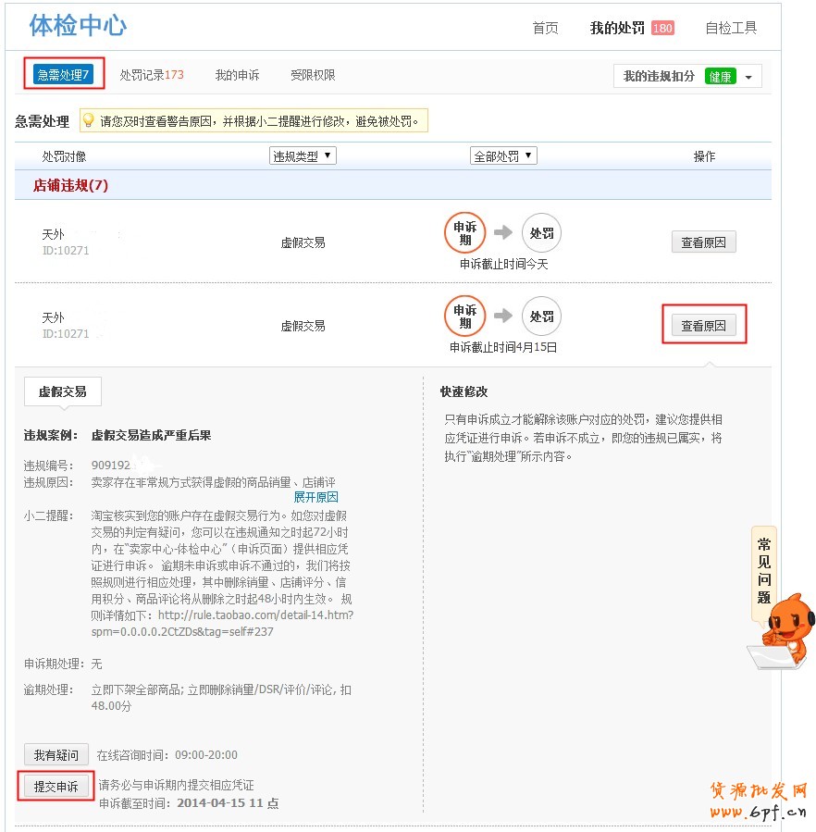Open the 违规类型 dropdown filter

pyautogui.click(x=303, y=155)
